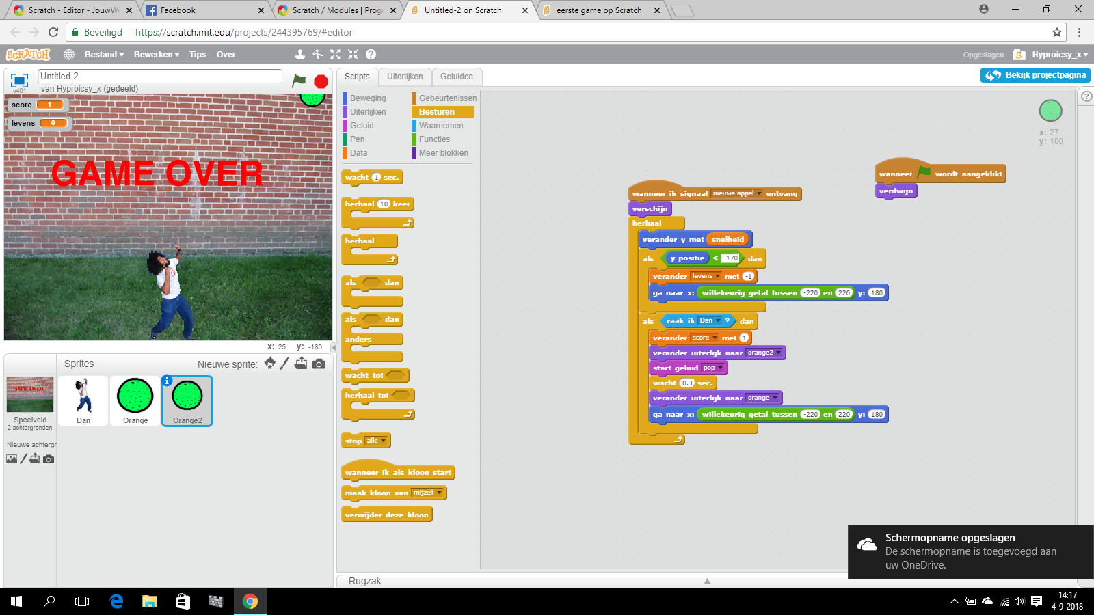Click the green flag above the stage

(x=299, y=81)
